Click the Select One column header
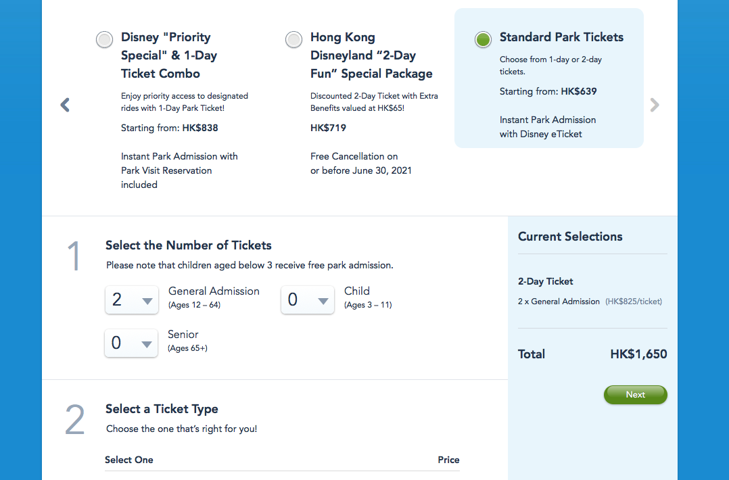This screenshot has width=729, height=480. click(129, 460)
